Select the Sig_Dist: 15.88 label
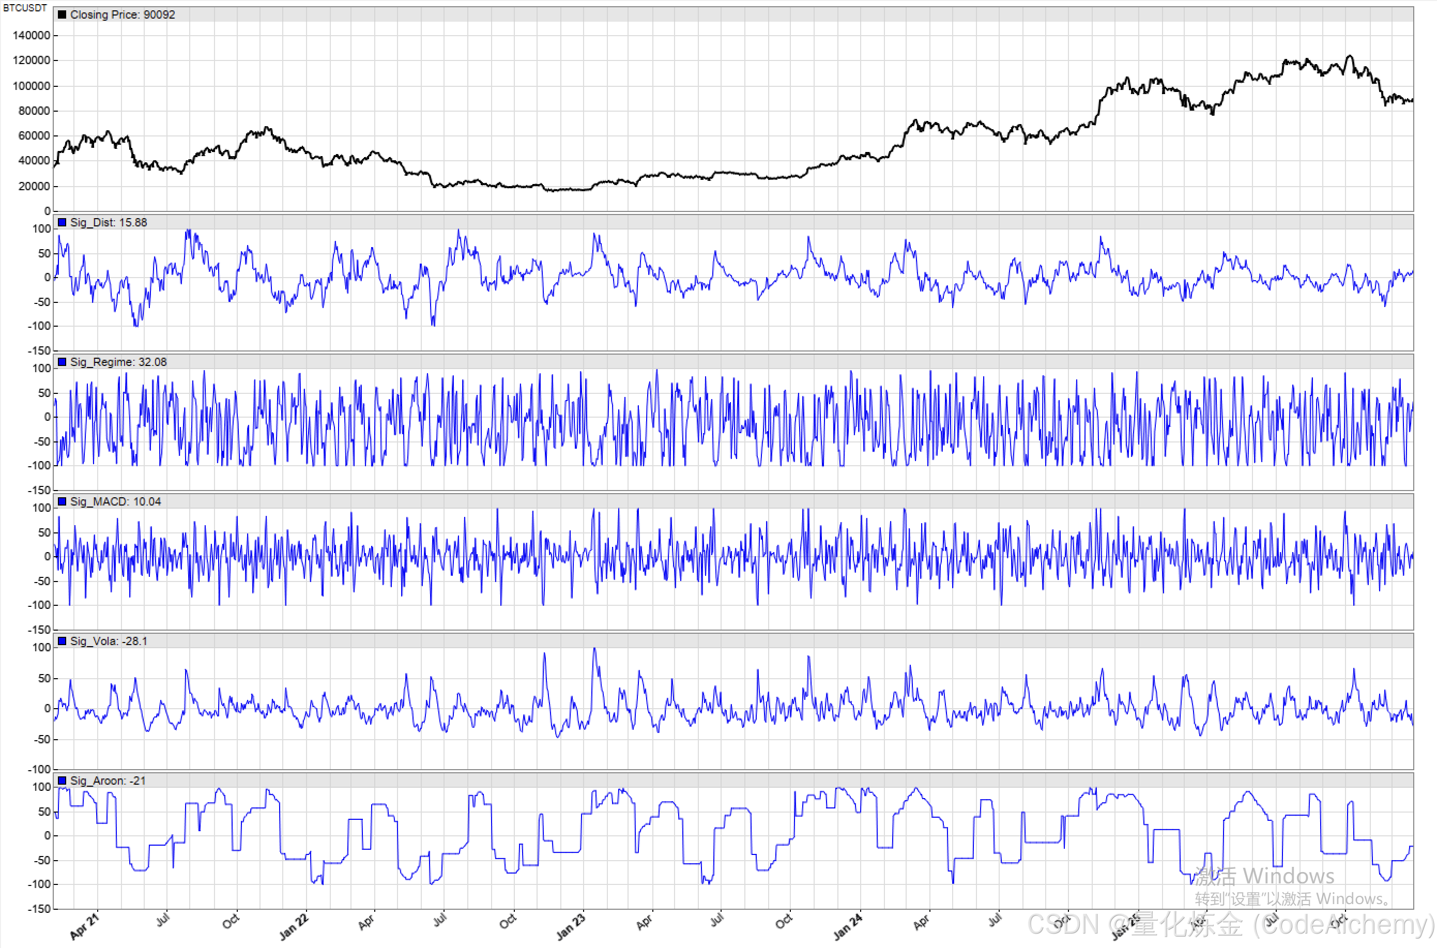The width and height of the screenshot is (1437, 948). [x=108, y=222]
